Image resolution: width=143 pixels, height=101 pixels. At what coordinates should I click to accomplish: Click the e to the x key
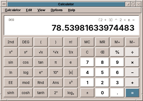click(41, 72)
